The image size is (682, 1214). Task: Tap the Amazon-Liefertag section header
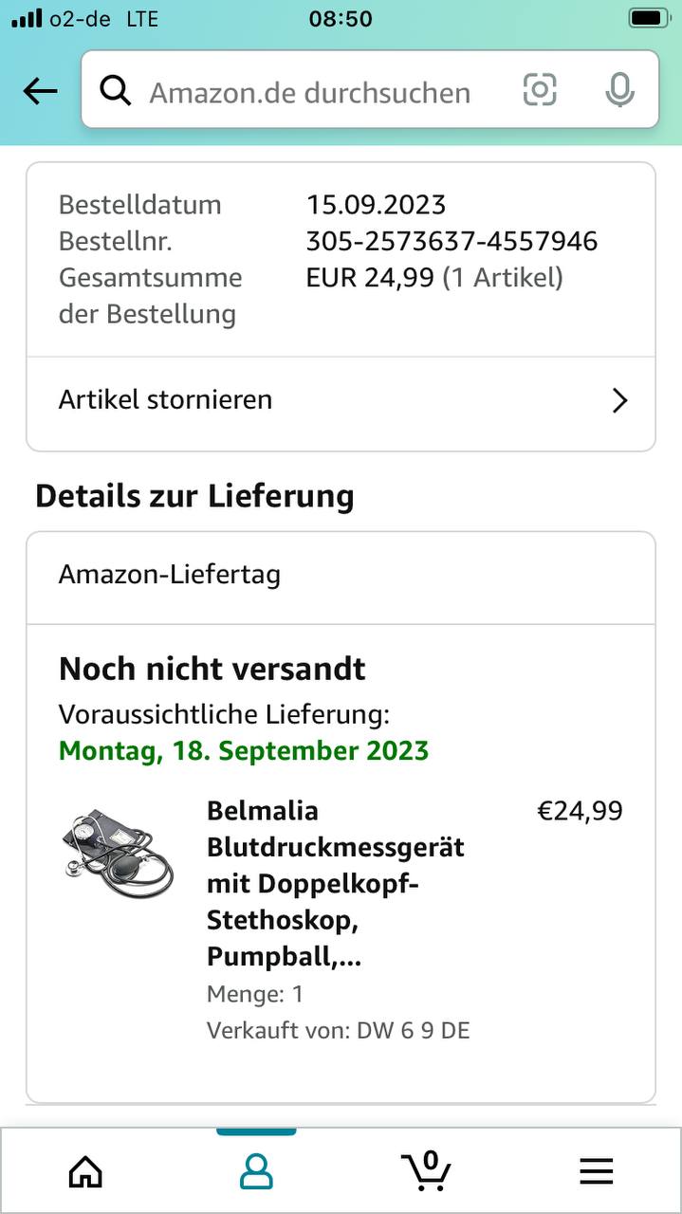(170, 575)
